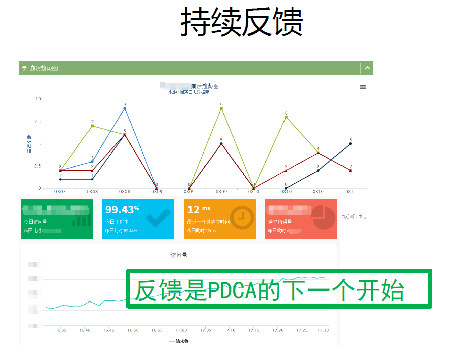This screenshot has height=352, width=455.
Task: Click the 访问量 chart title
Action: [179, 255]
